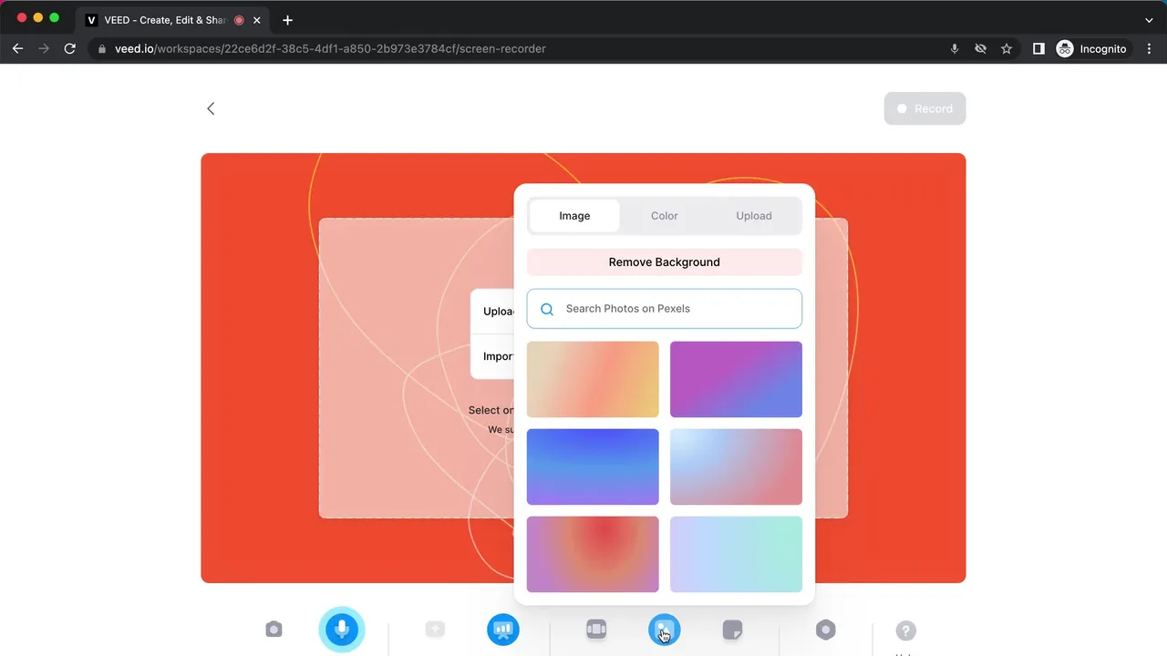
Task: Go back using the left chevron arrow
Action: 211,108
